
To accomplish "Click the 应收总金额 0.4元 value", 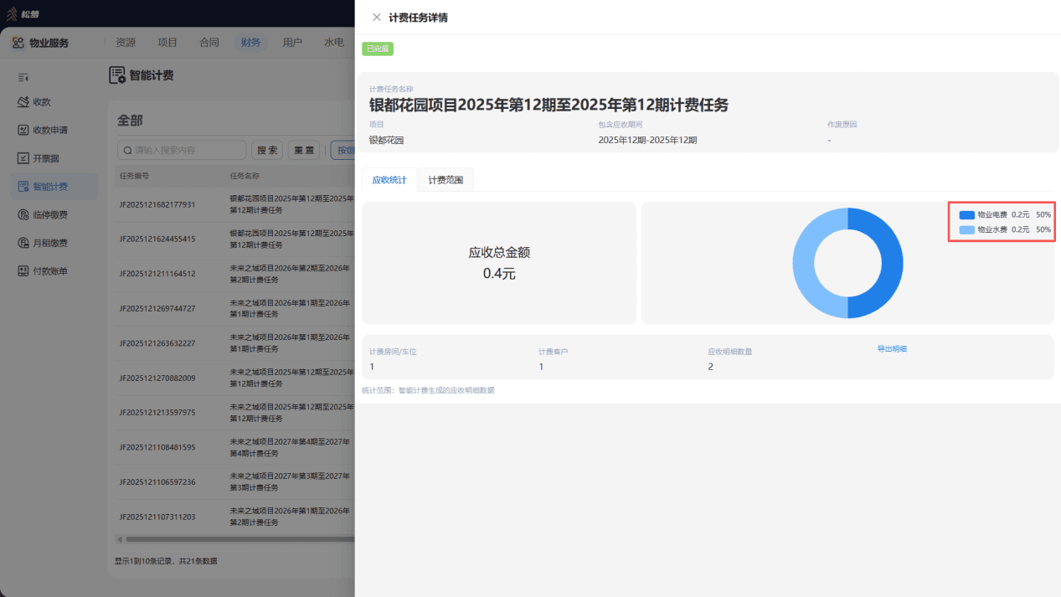I will pyautogui.click(x=499, y=273).
